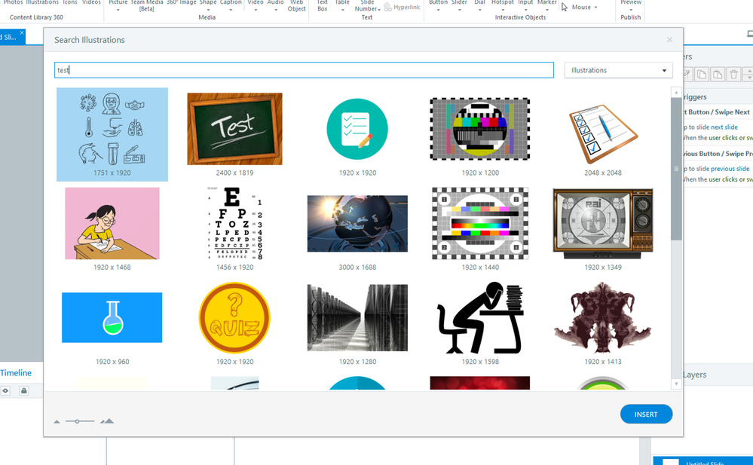Click the small thumbnails icon beside slider
Screen dimensions: 753x465
click(x=57, y=422)
